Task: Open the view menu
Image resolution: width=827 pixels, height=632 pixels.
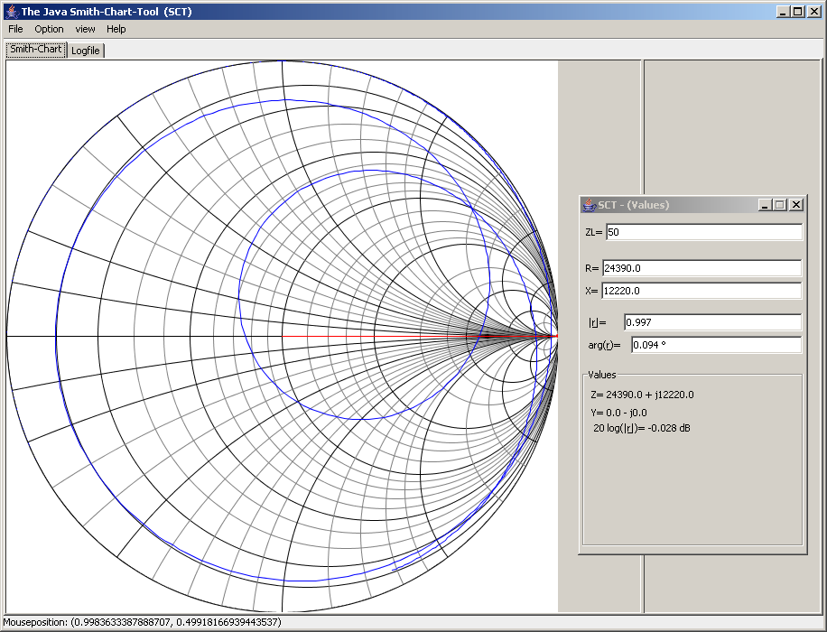Action: click(x=85, y=29)
